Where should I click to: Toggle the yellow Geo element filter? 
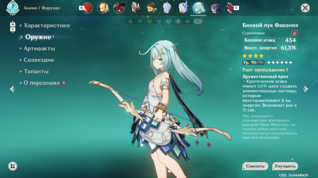click(x=187, y=21)
